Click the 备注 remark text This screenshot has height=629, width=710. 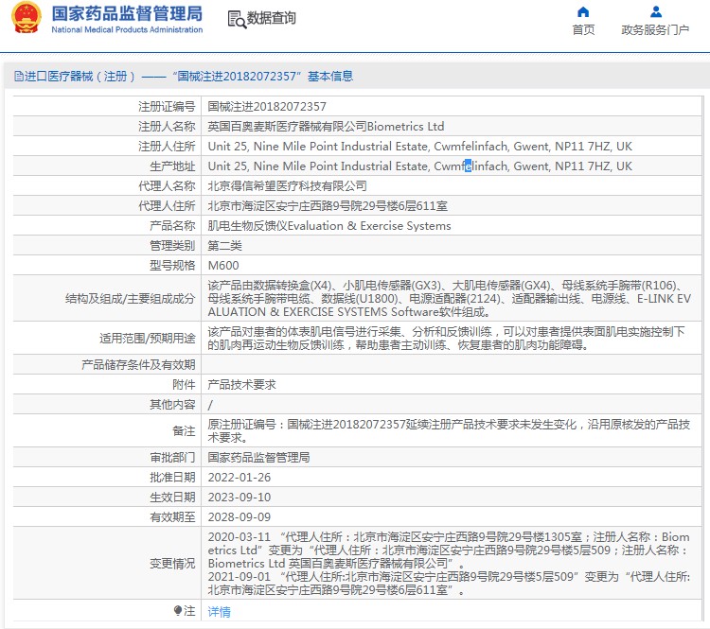click(x=449, y=430)
